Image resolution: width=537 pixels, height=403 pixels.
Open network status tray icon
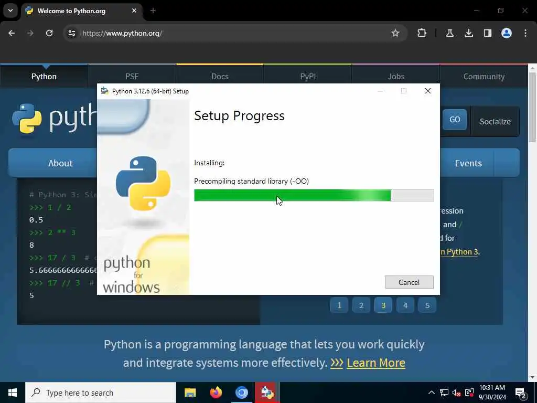(444, 393)
